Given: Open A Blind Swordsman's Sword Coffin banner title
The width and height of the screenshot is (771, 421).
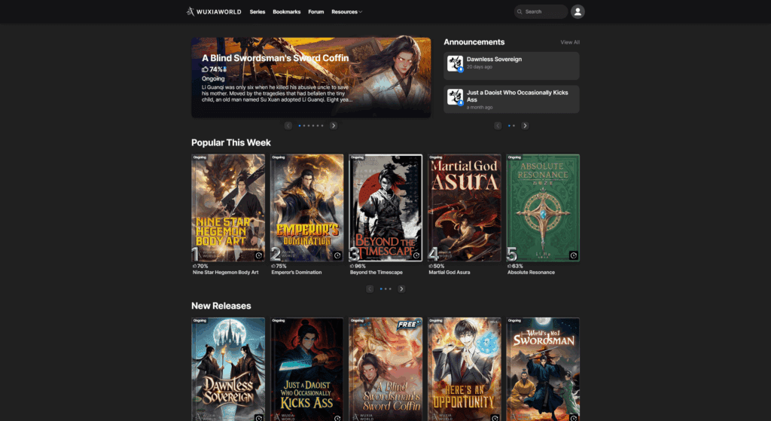Looking at the screenshot, I should click(276, 58).
